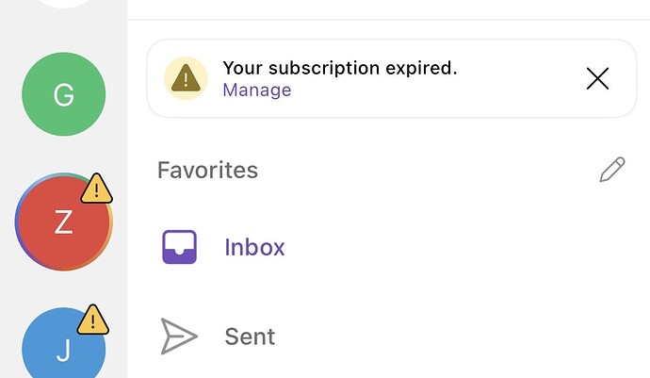Switch to the green G account avatar
The height and width of the screenshot is (378, 650).
(63, 94)
